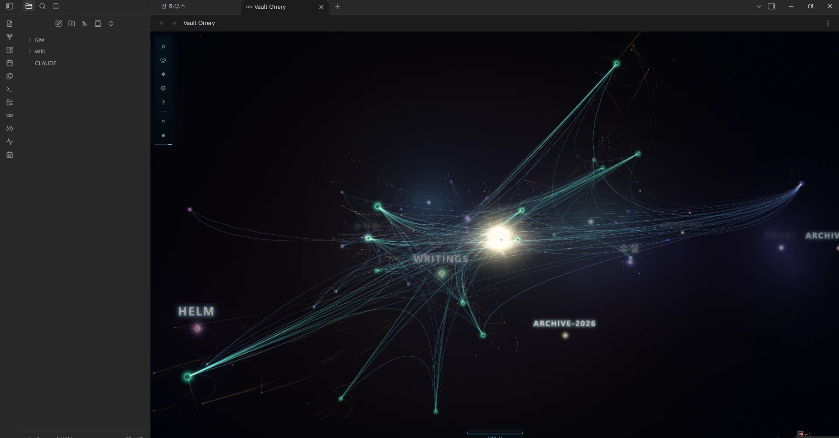Open the Orrery help question mark
The image size is (839, 438).
tap(163, 102)
